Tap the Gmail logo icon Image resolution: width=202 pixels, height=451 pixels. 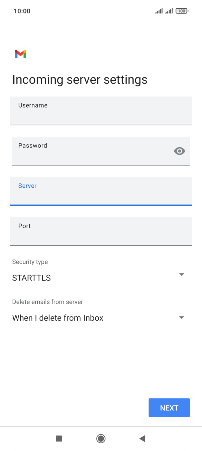click(x=20, y=54)
